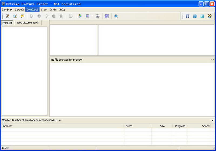The image size is (216, 151).
Task: Click the Twitter share icon
Action: [x=202, y=16]
